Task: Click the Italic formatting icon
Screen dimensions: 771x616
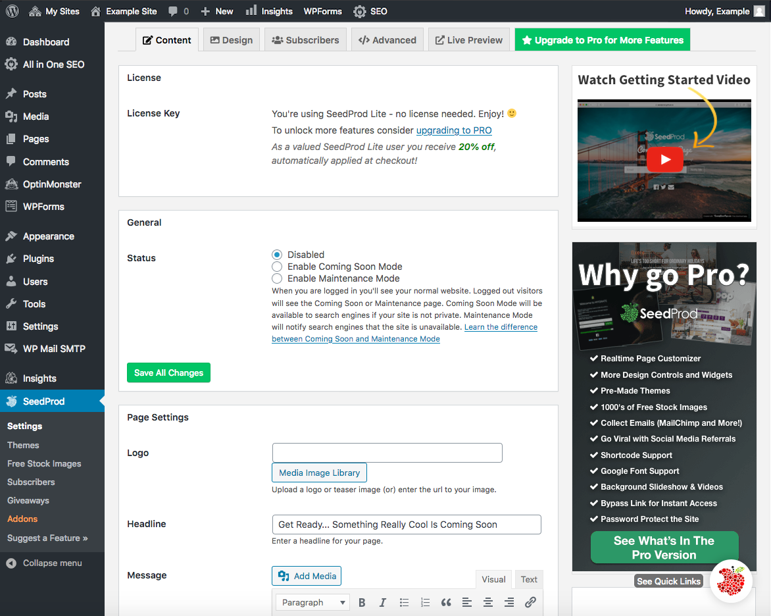Action: tap(383, 602)
